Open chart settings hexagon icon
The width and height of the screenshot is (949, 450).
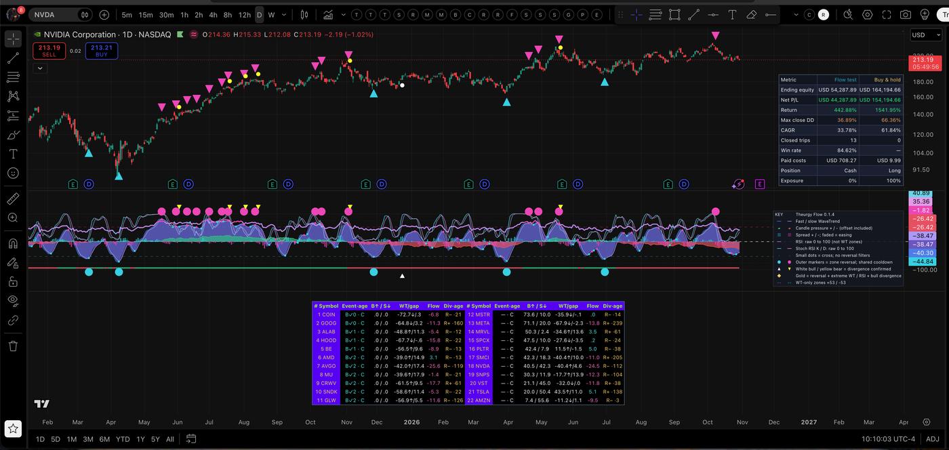[868, 14]
